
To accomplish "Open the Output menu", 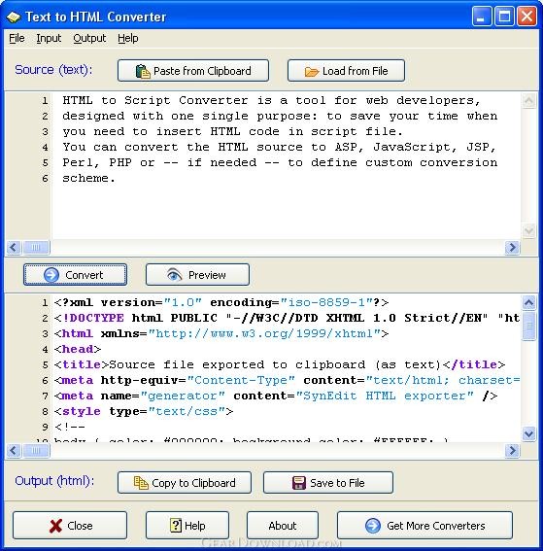I will pos(89,38).
